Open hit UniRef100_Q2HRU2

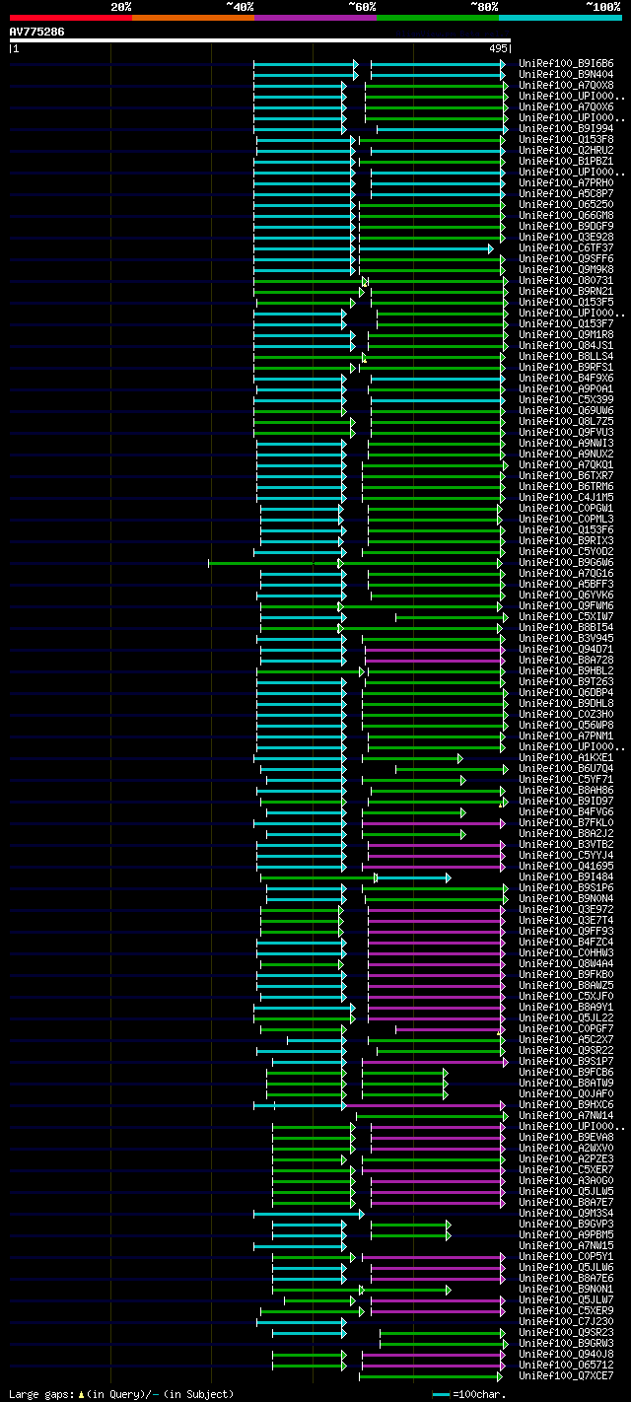point(566,150)
